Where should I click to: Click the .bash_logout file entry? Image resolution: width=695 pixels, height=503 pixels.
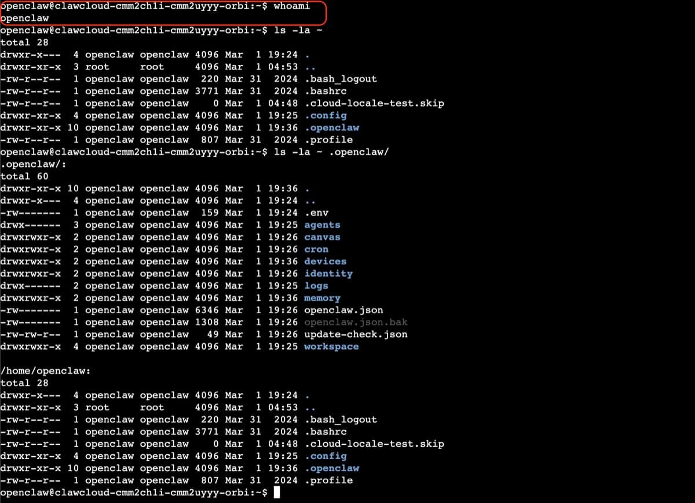tap(341, 79)
